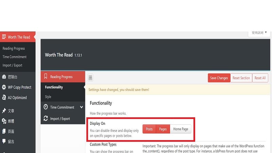Click the WP Copy Protect shield icon
This screenshot has height=153, width=272.
tap(4, 87)
